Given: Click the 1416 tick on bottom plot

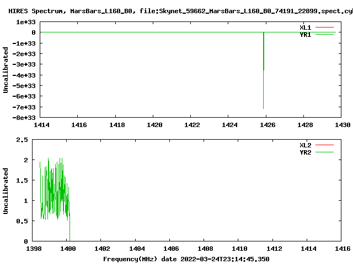Looking at the screenshot, I should click(343, 249).
